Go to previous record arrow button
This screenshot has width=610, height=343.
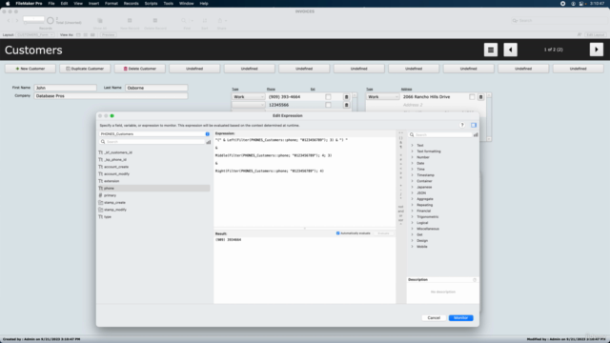click(511, 50)
